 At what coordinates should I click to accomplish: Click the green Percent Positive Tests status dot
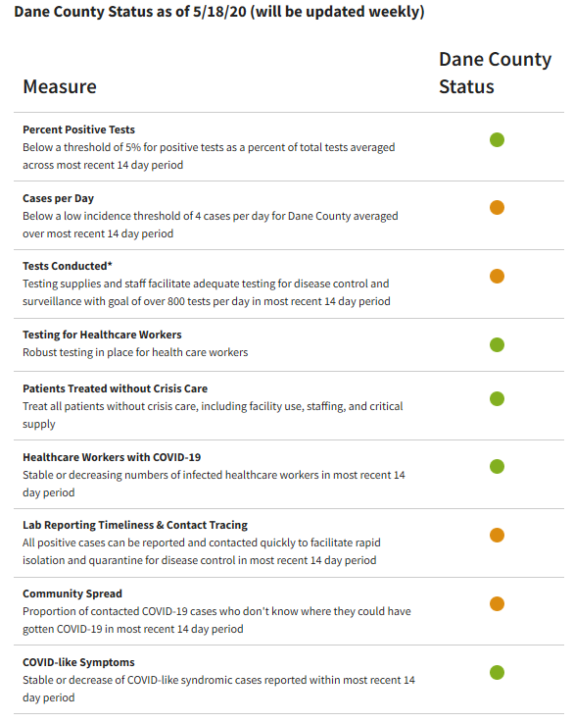coord(497,139)
